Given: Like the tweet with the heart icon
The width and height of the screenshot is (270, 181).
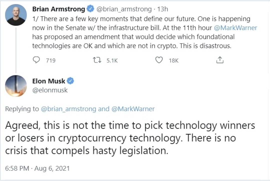Looking at the screenshot, I should [159, 60].
